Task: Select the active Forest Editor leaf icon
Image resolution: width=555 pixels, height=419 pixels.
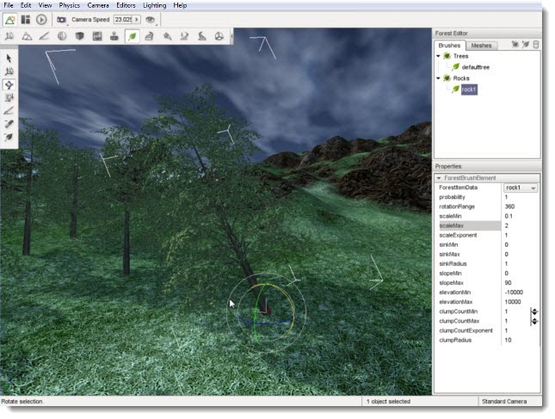Action: coord(132,36)
